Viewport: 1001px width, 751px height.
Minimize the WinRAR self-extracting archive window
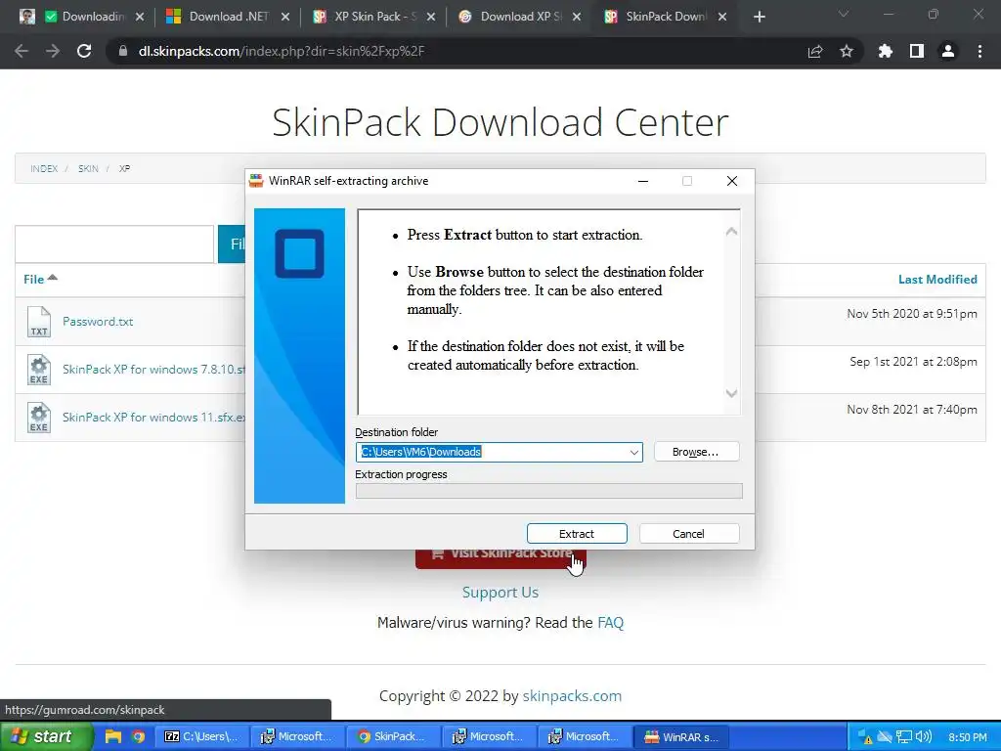click(643, 181)
